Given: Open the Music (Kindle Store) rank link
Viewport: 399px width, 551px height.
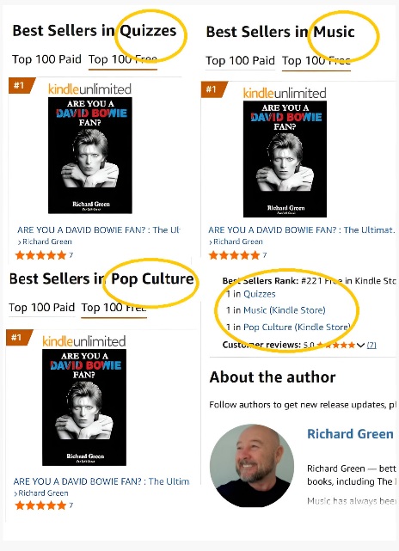Looking at the screenshot, I should pos(285,310).
